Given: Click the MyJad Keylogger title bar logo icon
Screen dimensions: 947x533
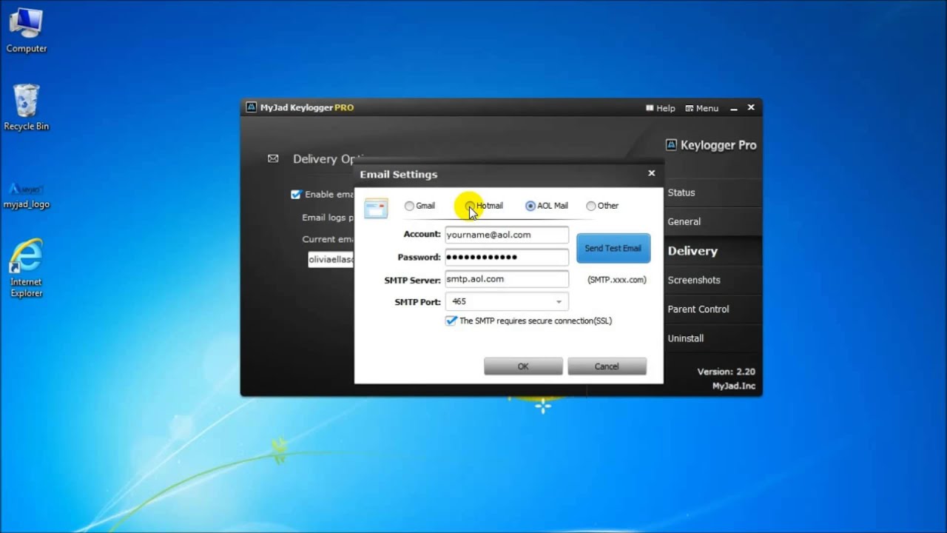Looking at the screenshot, I should [251, 107].
